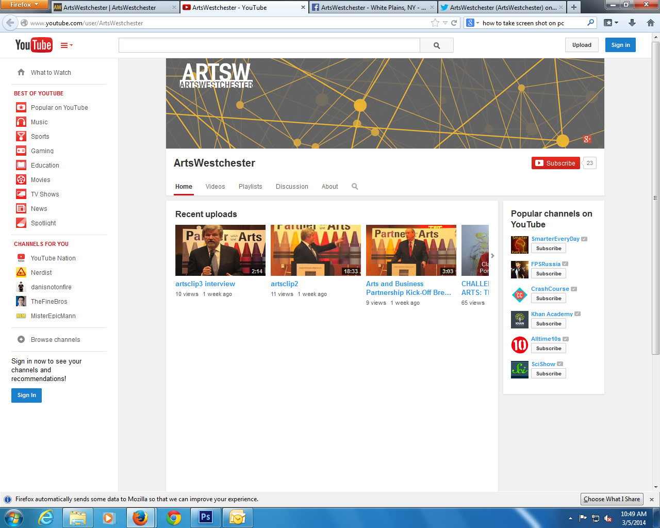The height and width of the screenshot is (528, 660).
Task: Open a new browser tab
Action: (573, 7)
